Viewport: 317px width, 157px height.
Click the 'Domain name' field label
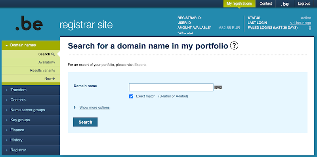85,86
